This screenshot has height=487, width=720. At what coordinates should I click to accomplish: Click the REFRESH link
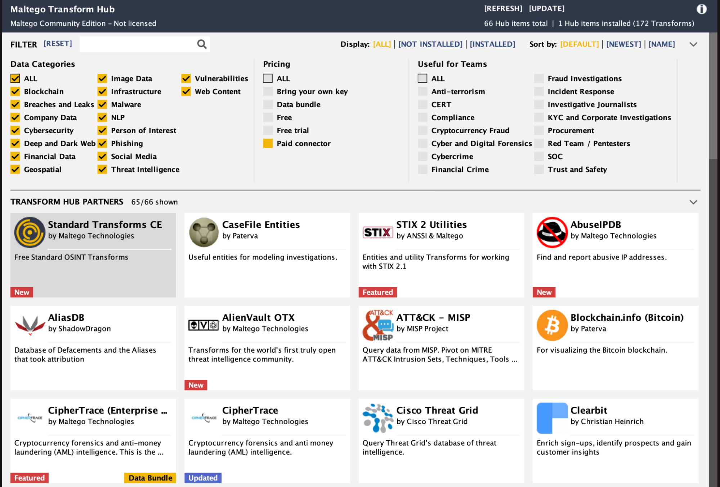503,9
